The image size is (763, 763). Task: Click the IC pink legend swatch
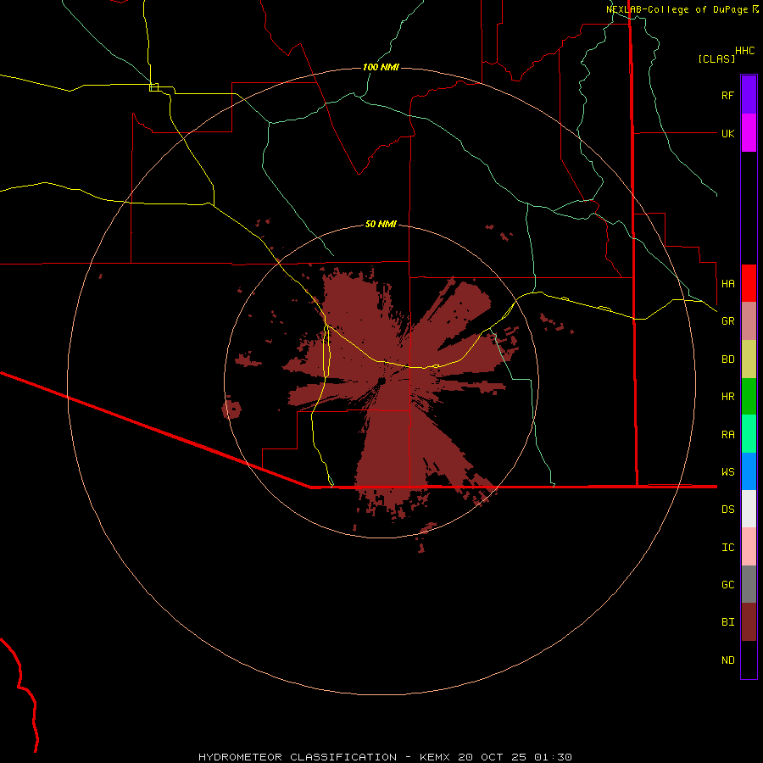click(749, 547)
